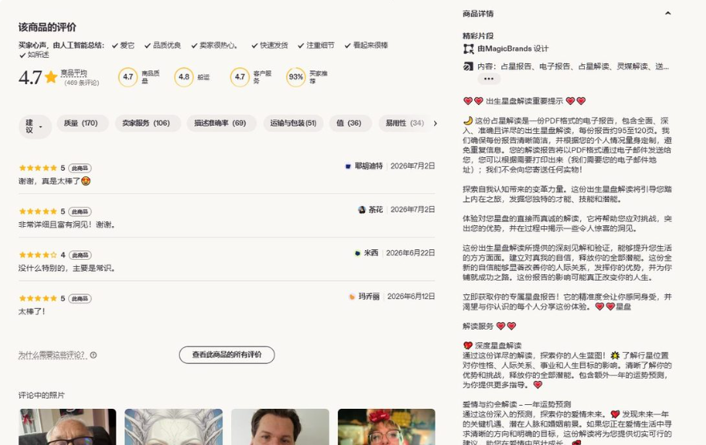Image resolution: width=706 pixels, height=445 pixels.
Task: Open reviewer 茶花 profile
Action: click(375, 210)
